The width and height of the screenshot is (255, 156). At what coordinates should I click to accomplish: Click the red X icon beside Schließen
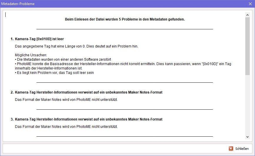(231, 148)
